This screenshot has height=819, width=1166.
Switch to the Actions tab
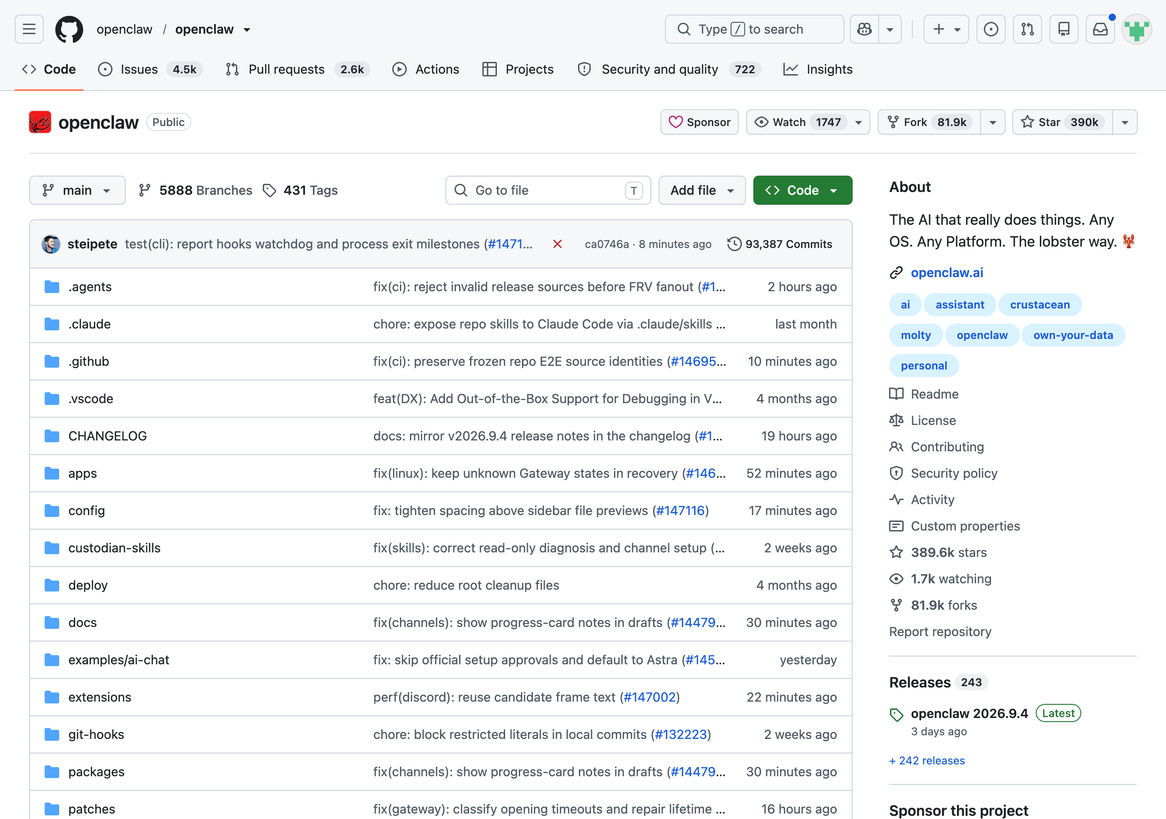(425, 70)
